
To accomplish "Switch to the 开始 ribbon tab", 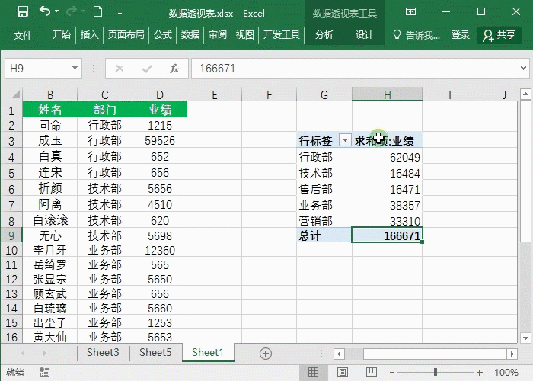I will pos(62,35).
